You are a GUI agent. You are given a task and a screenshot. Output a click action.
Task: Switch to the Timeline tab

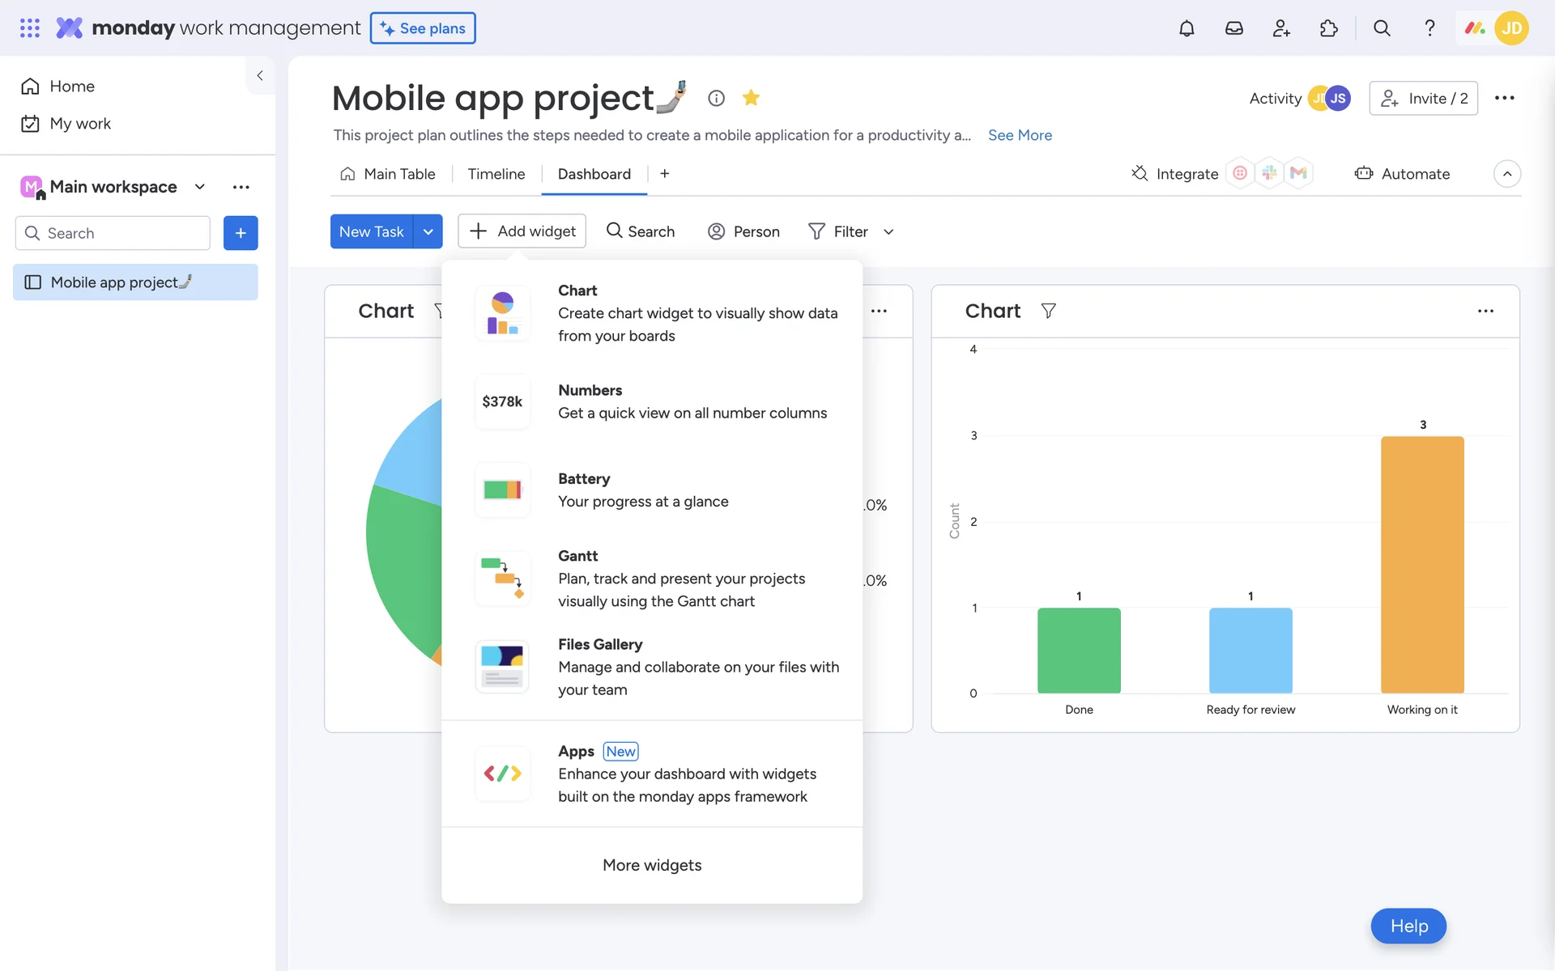(496, 174)
